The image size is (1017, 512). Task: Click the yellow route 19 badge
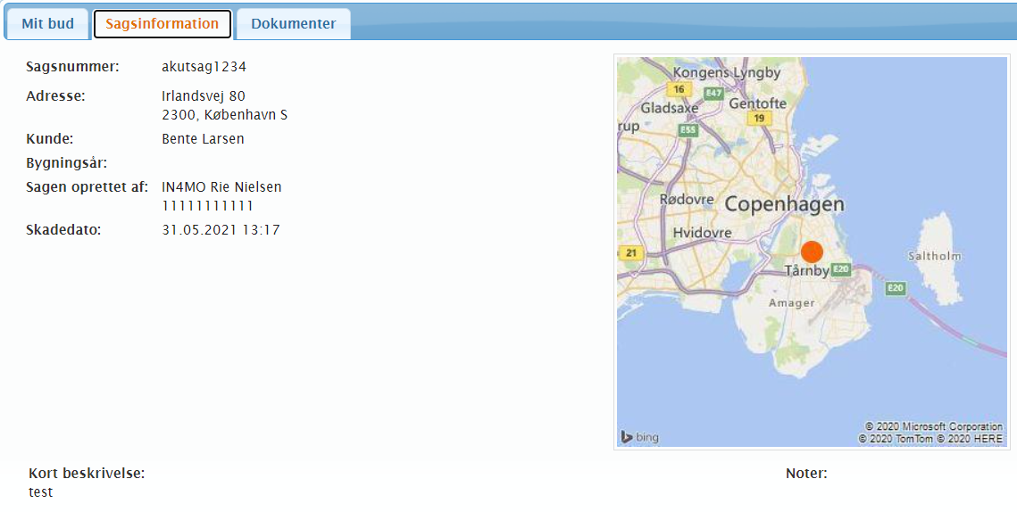point(760,118)
